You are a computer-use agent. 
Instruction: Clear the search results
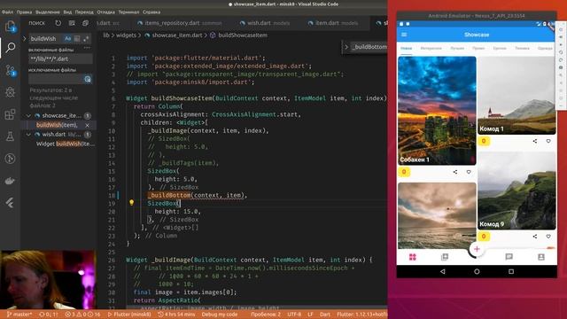tap(72, 23)
